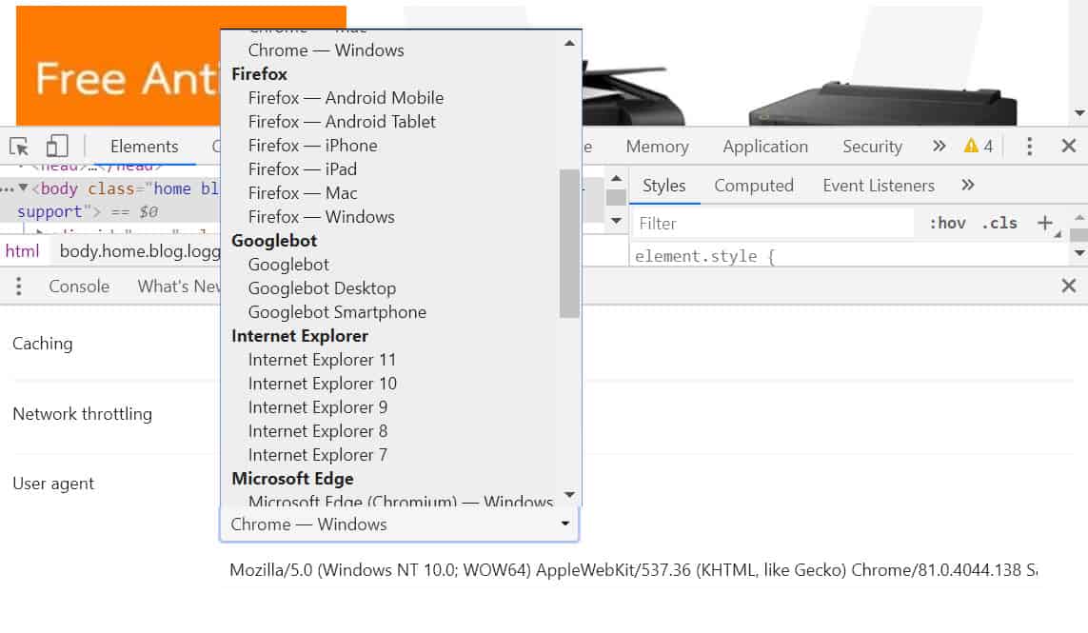Choose Firefox — Android Tablet option
This screenshot has height=633, width=1088.
(342, 122)
